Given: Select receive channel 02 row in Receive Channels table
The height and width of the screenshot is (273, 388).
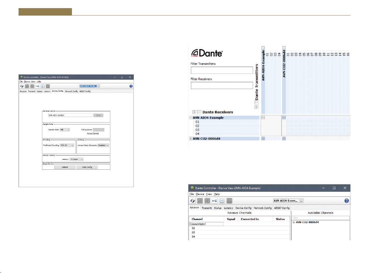Looking at the screenshot, I should 239,228.
